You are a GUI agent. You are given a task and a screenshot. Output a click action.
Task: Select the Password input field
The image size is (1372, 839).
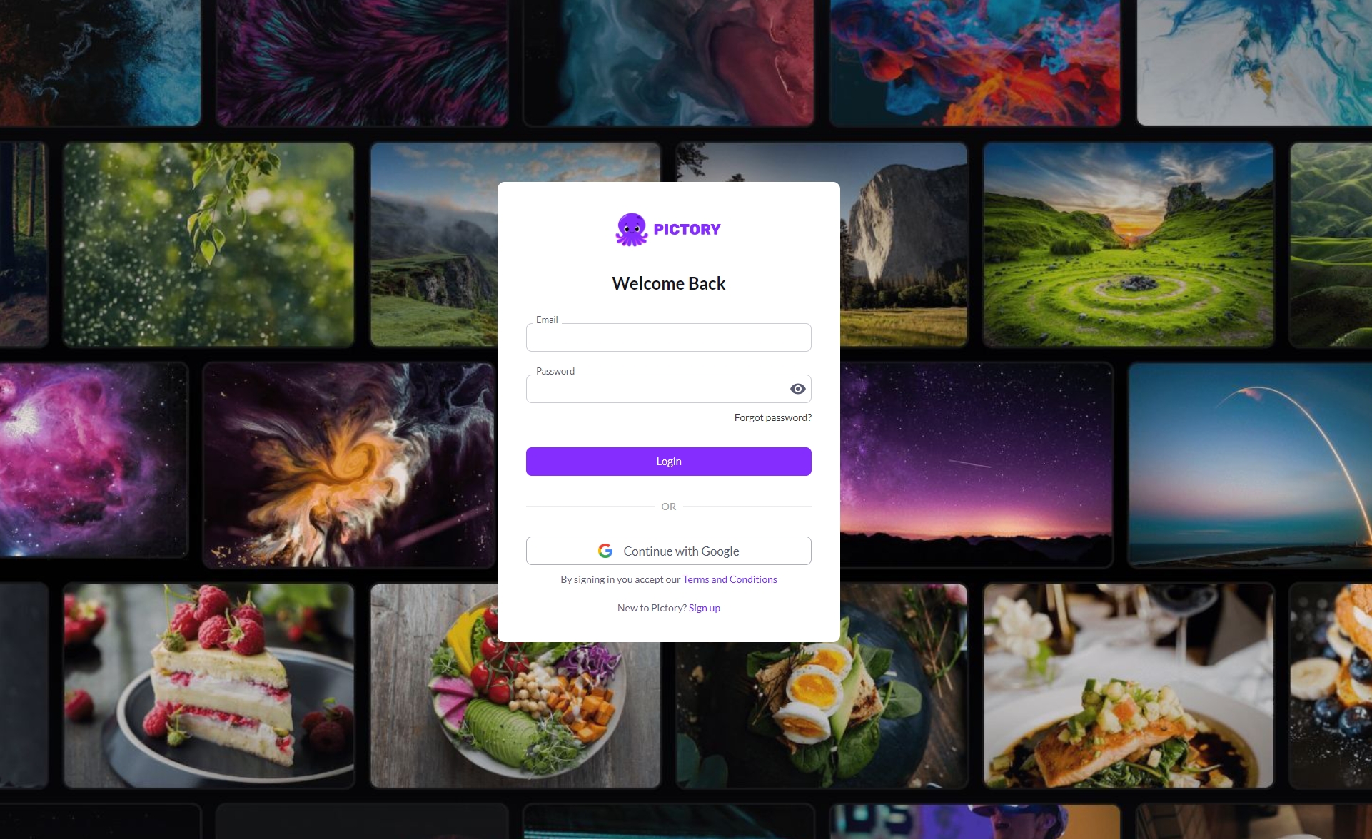click(x=668, y=389)
